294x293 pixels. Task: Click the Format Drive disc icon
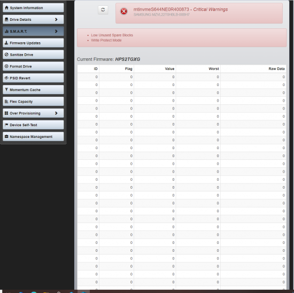coord(6,66)
